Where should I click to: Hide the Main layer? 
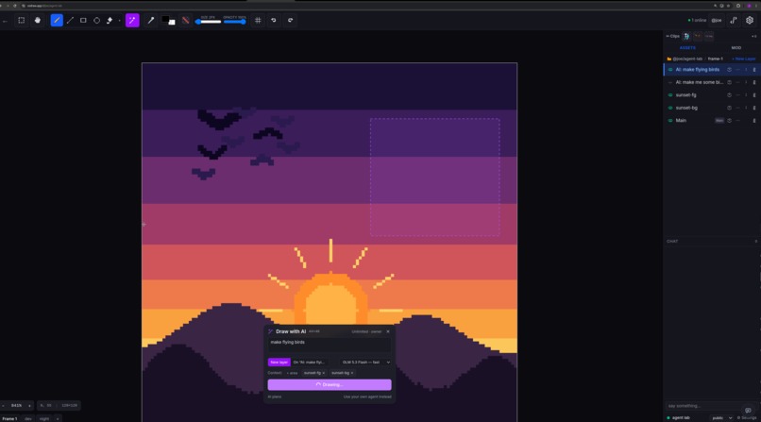tap(670, 120)
